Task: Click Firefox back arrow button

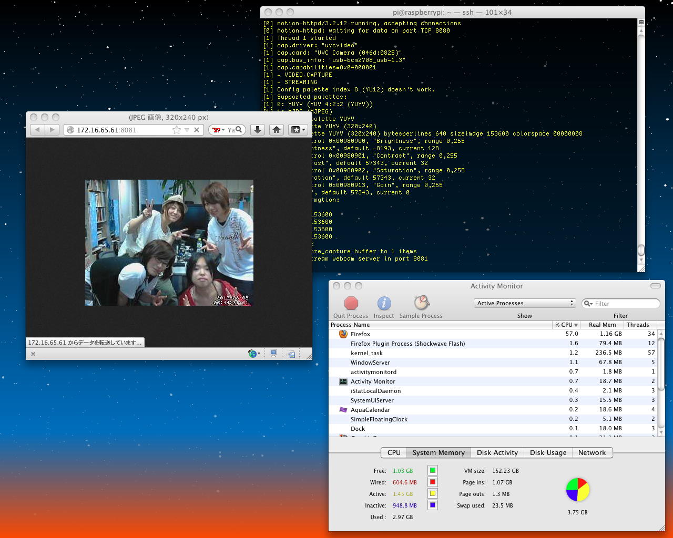Action: (x=37, y=130)
